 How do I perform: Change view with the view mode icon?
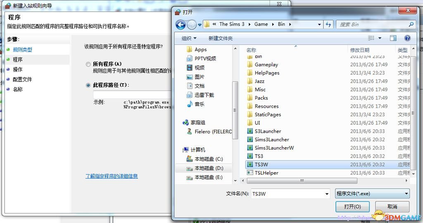point(371,38)
